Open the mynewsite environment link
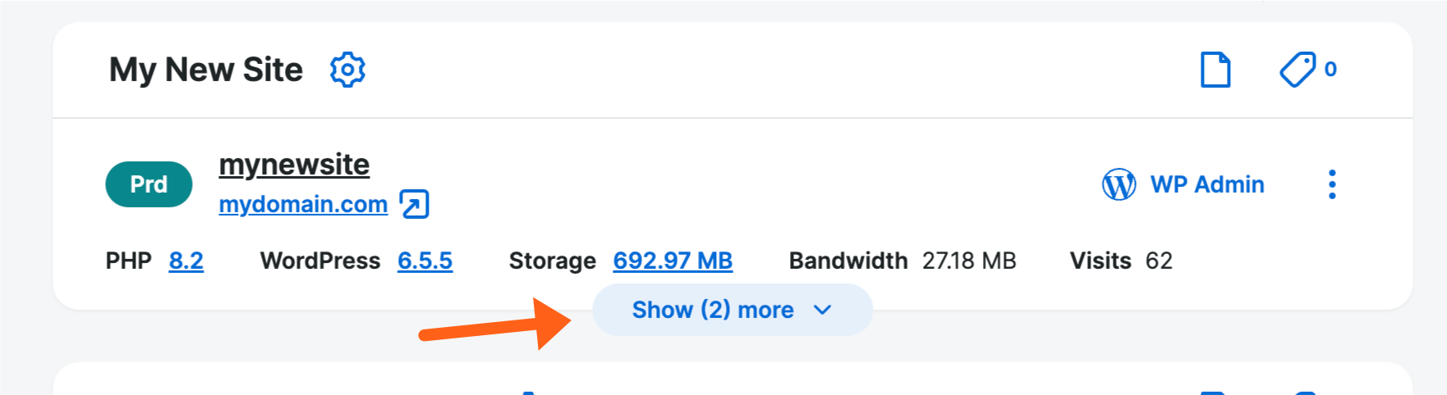 (x=294, y=165)
